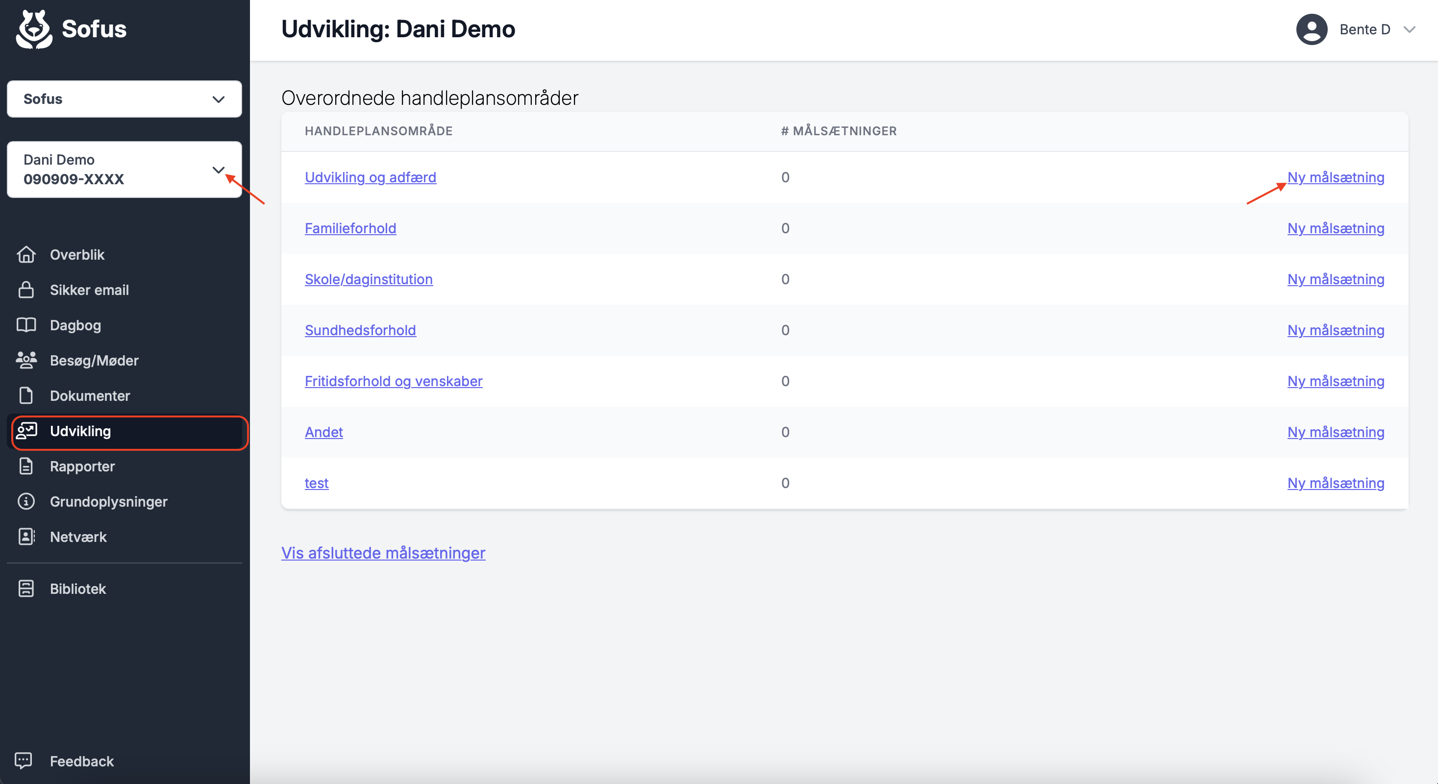Screen dimensions: 1438x784
Task: Go to Netværk in the sidebar
Action: pos(77,536)
